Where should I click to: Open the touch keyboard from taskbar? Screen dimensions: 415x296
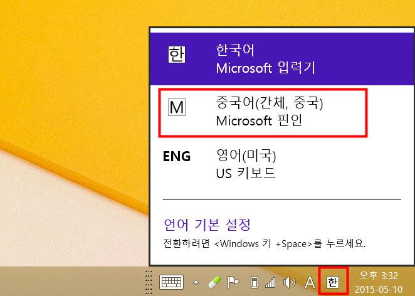[x=172, y=282]
